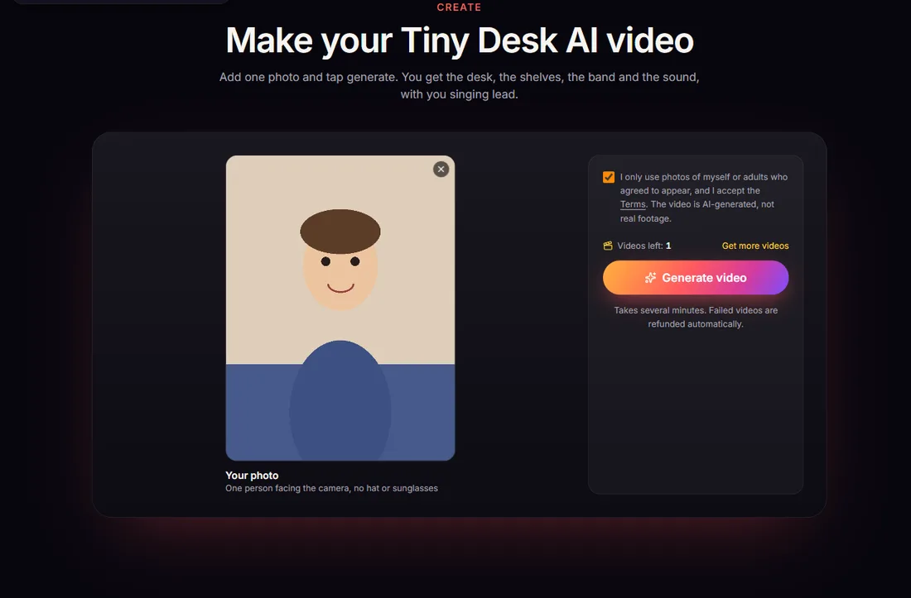Open the Terms link
This screenshot has height=598, width=911.
633,205
